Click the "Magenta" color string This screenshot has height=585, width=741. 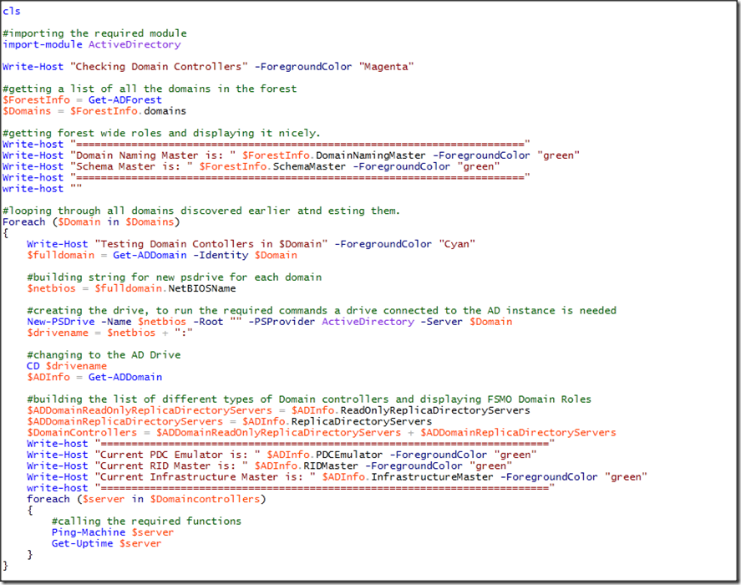point(385,66)
